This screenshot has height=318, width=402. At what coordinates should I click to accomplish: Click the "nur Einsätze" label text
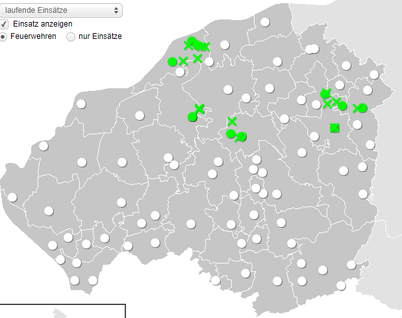[100, 36]
